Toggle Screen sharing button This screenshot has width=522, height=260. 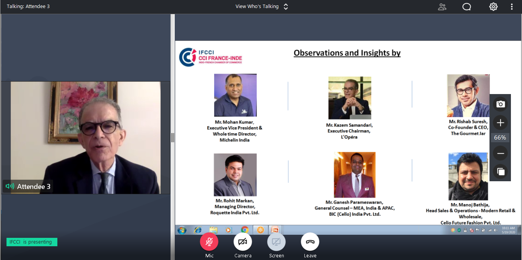pyautogui.click(x=276, y=242)
